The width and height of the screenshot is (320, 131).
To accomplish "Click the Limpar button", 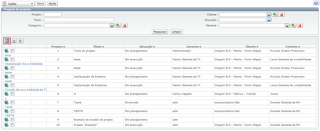I will tap(176, 32).
